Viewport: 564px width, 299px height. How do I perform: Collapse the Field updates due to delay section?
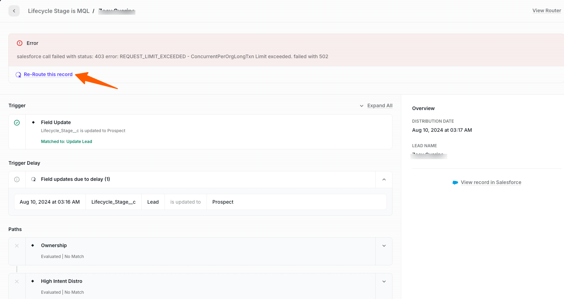pyautogui.click(x=384, y=179)
